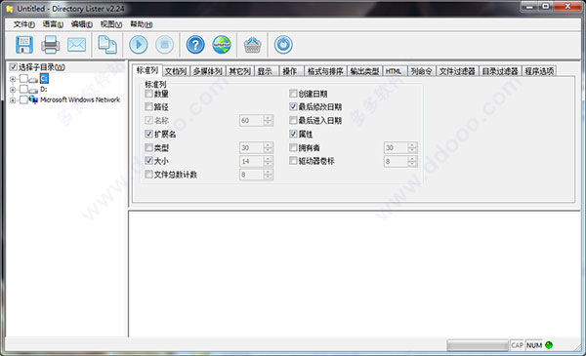Click the Email envelope icon

click(x=76, y=45)
